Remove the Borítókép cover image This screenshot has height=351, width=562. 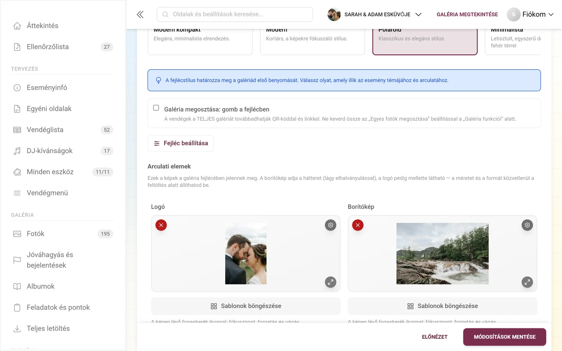pyautogui.click(x=358, y=225)
